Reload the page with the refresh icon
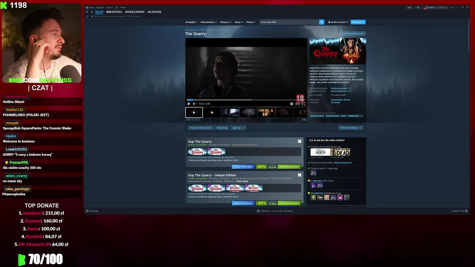This screenshot has width=475, height=267. point(88,16)
